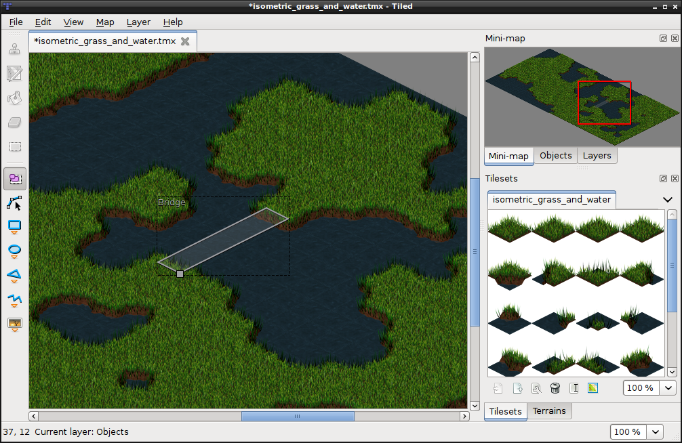Switch to the Layers tab
This screenshot has width=682, height=443.
click(597, 156)
